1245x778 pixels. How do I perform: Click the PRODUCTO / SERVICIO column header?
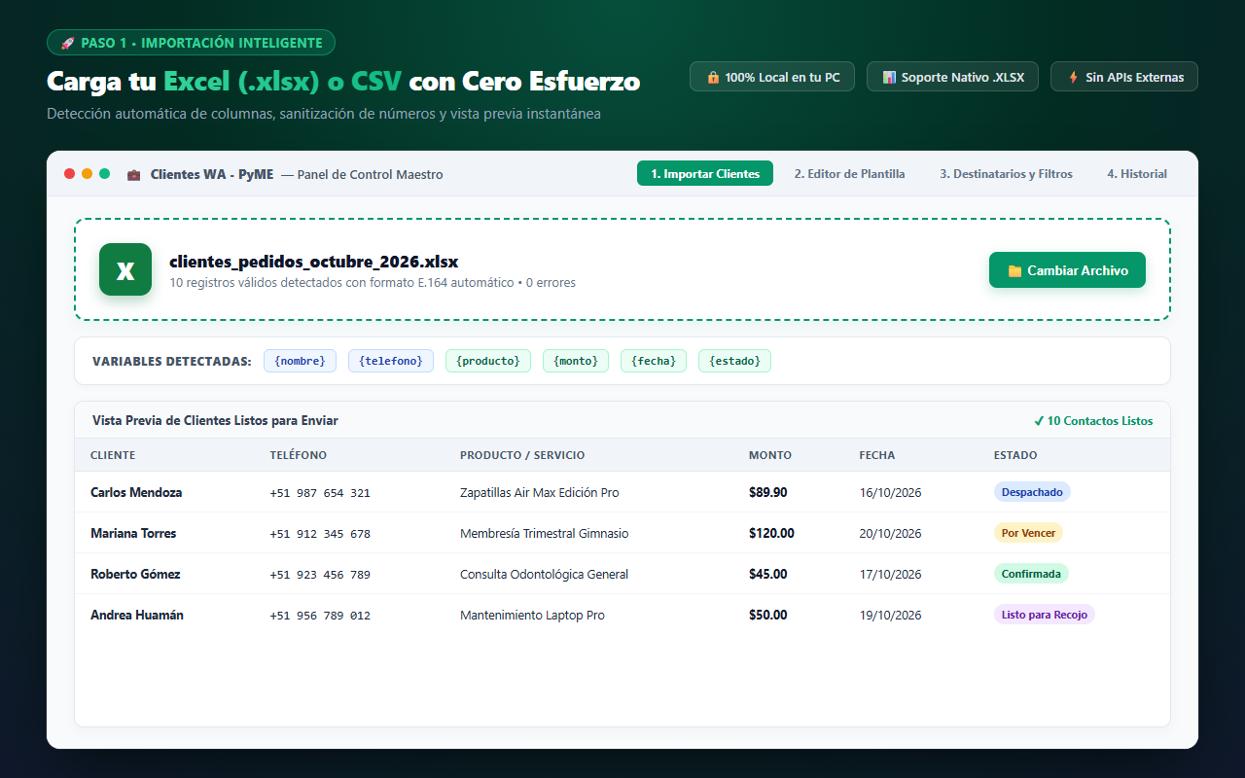pyautogui.click(x=522, y=455)
